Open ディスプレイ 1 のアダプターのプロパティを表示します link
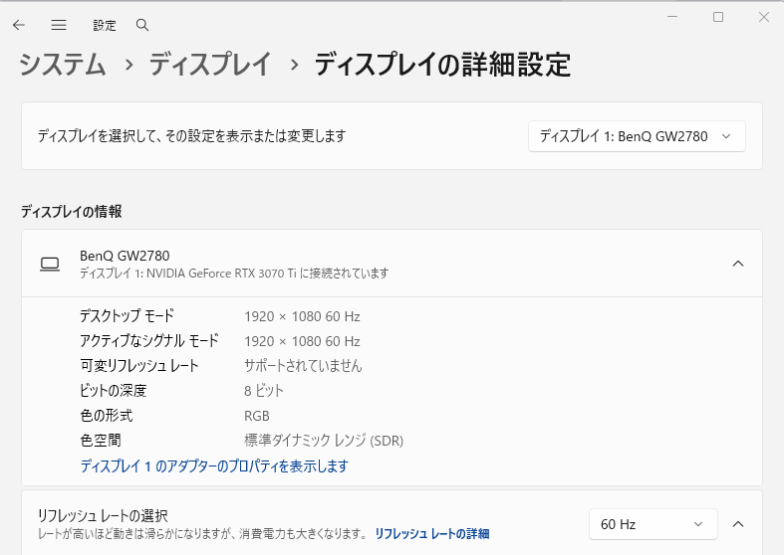Screen dimensions: 784x555 (214, 466)
